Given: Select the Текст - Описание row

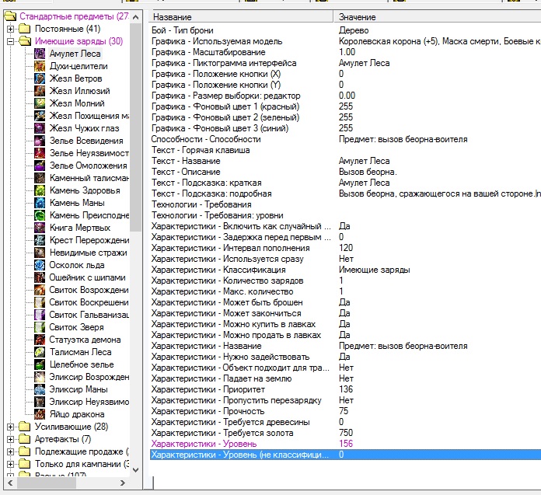Looking at the screenshot, I should pos(345,172).
